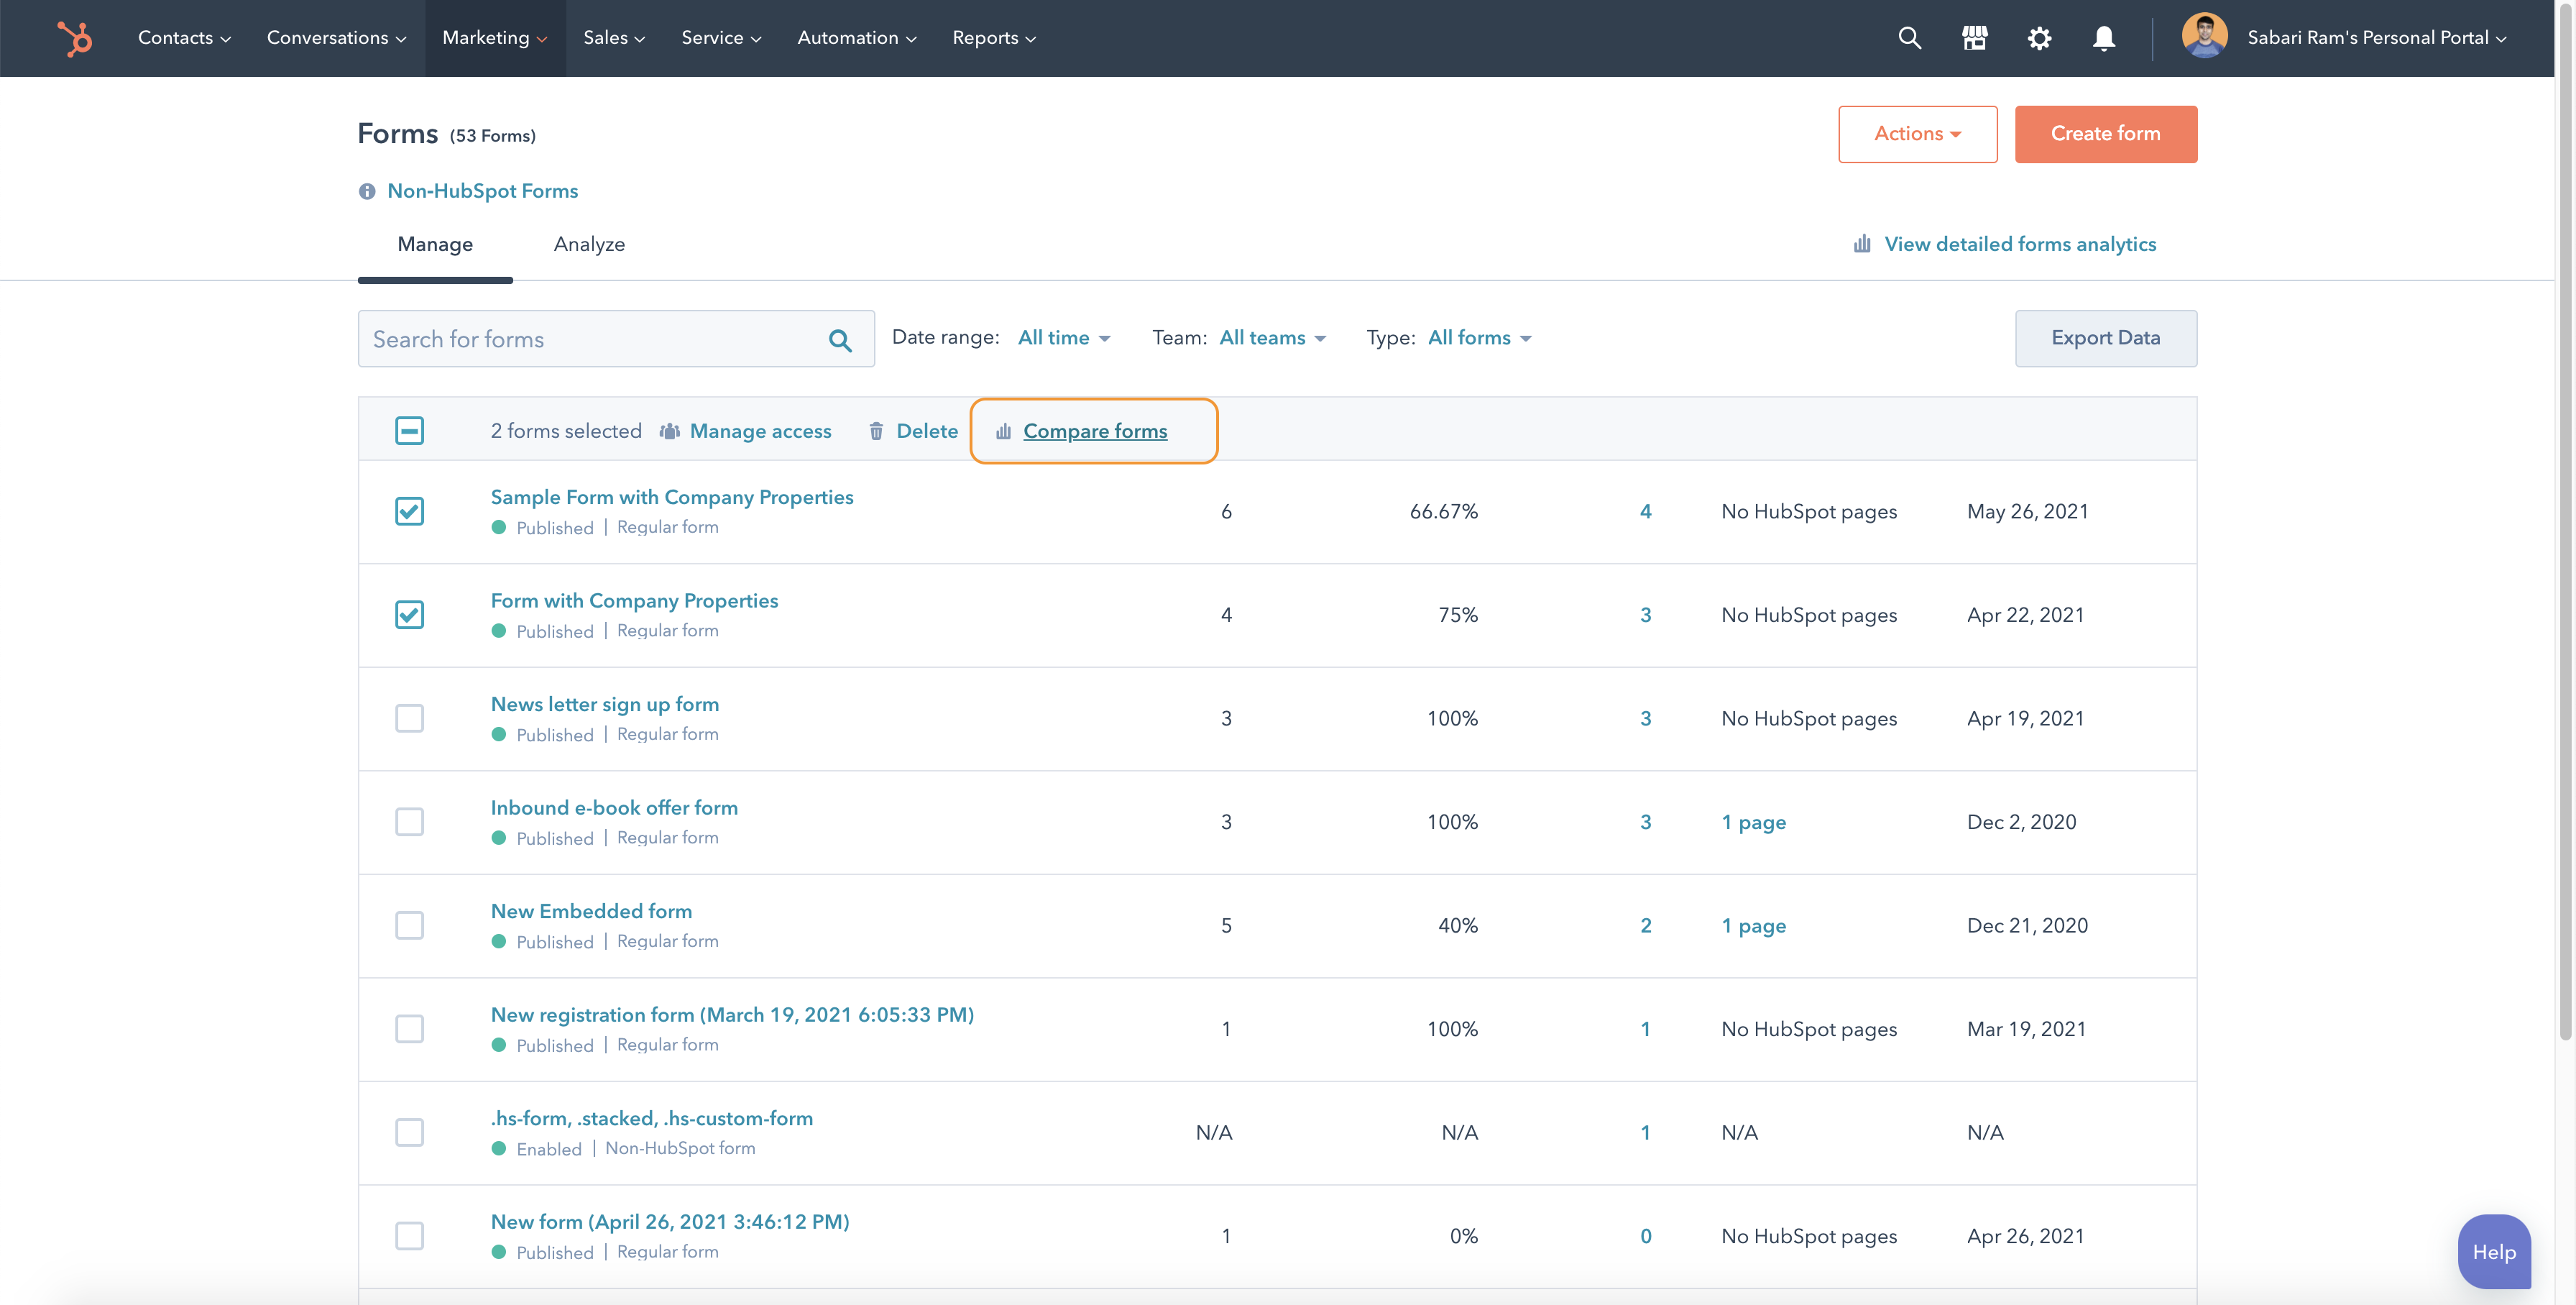
Task: Uncheck Form with Company Properties row
Action: coord(409,615)
